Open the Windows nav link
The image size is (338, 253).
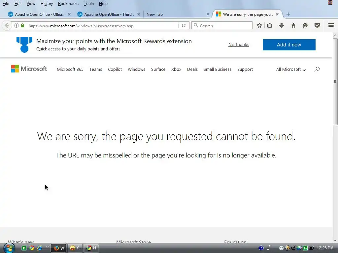(x=136, y=69)
